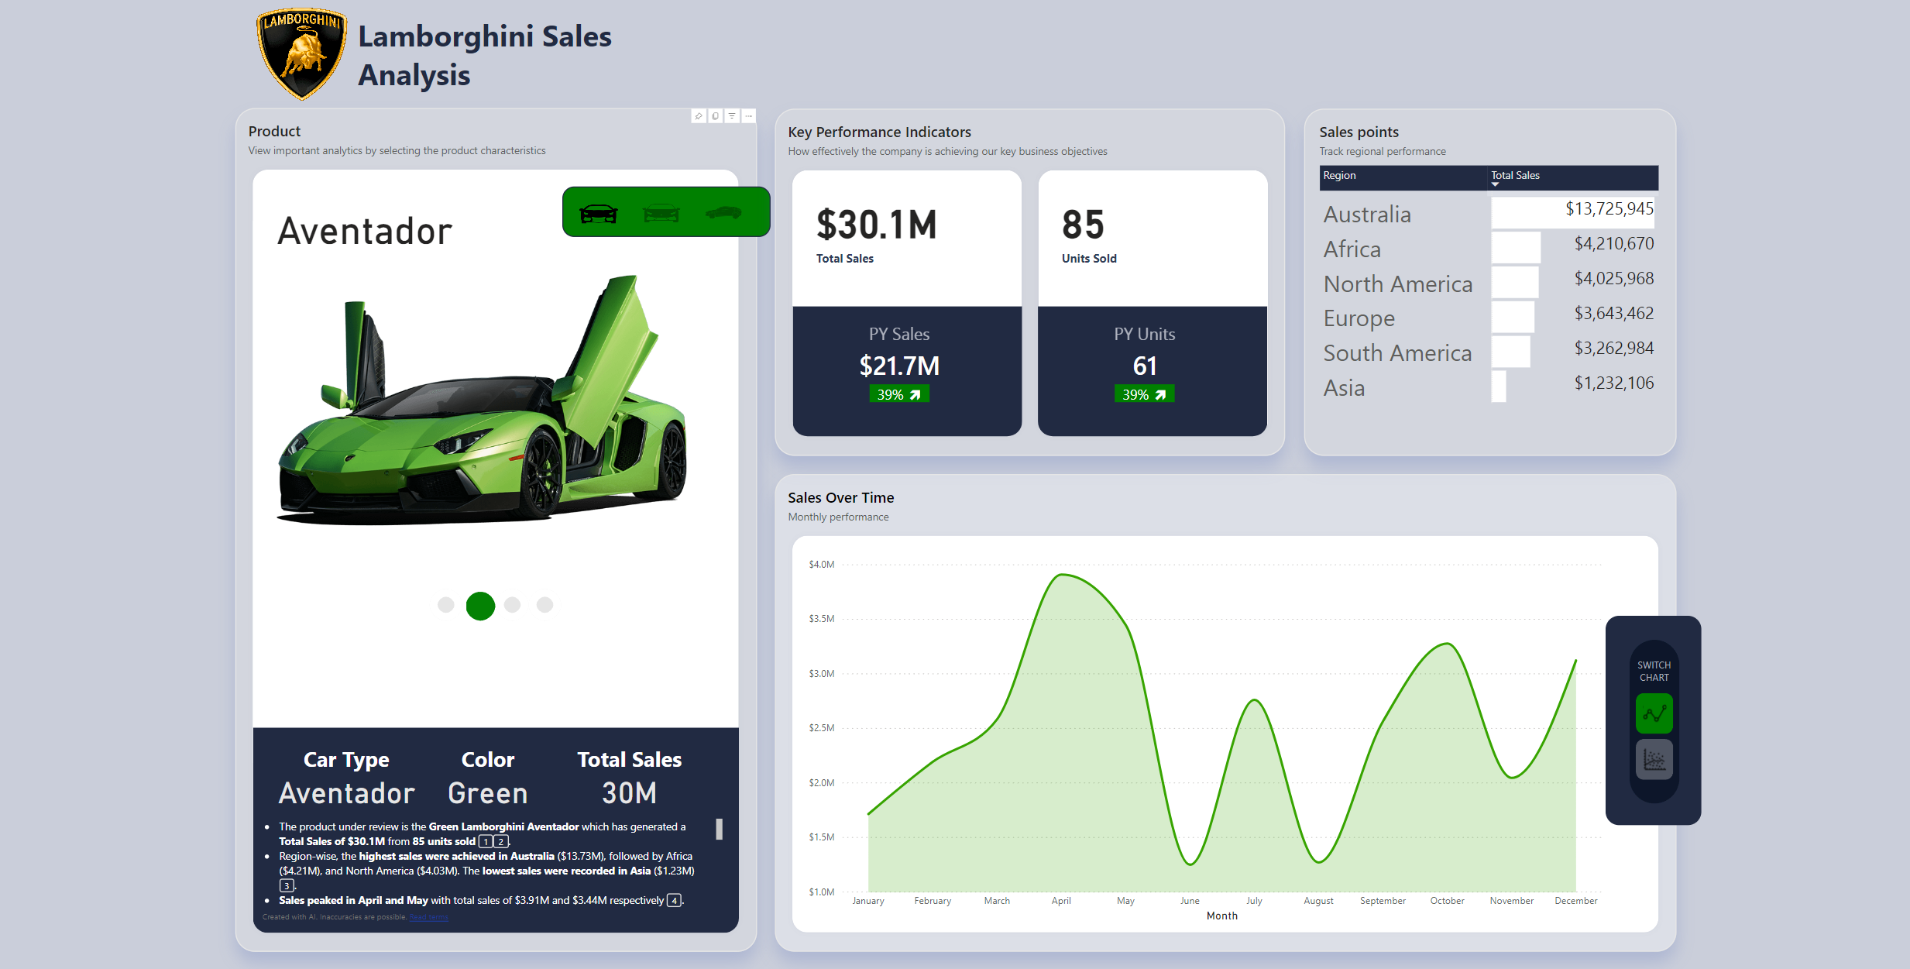The image size is (1910, 969).
Task: Click the Key Performance Indicators heading
Action: click(879, 132)
